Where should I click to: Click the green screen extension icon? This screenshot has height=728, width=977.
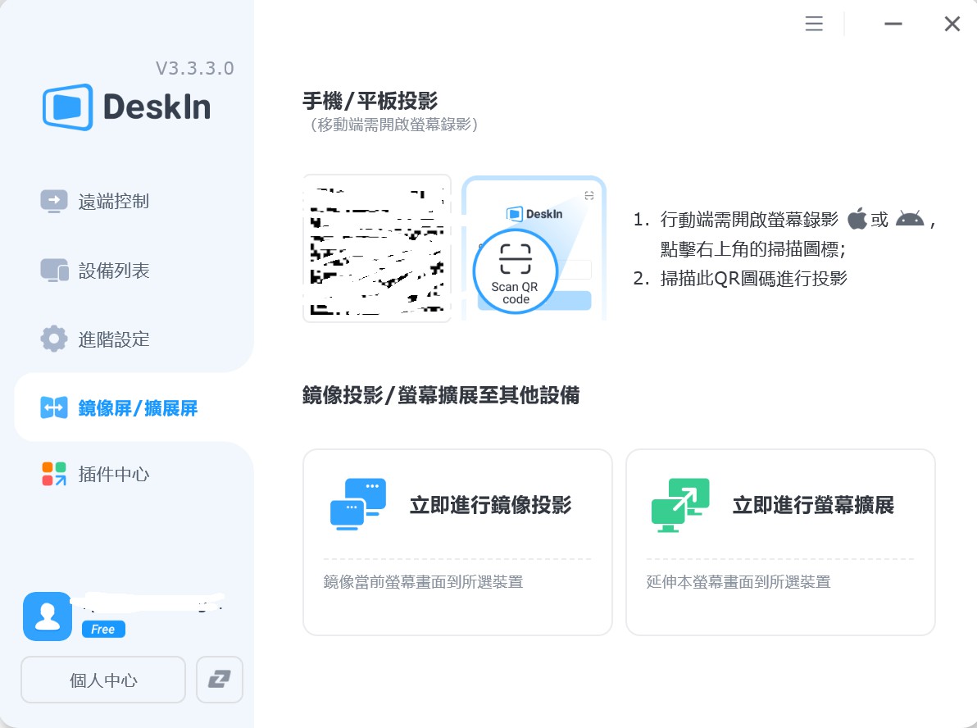(680, 505)
